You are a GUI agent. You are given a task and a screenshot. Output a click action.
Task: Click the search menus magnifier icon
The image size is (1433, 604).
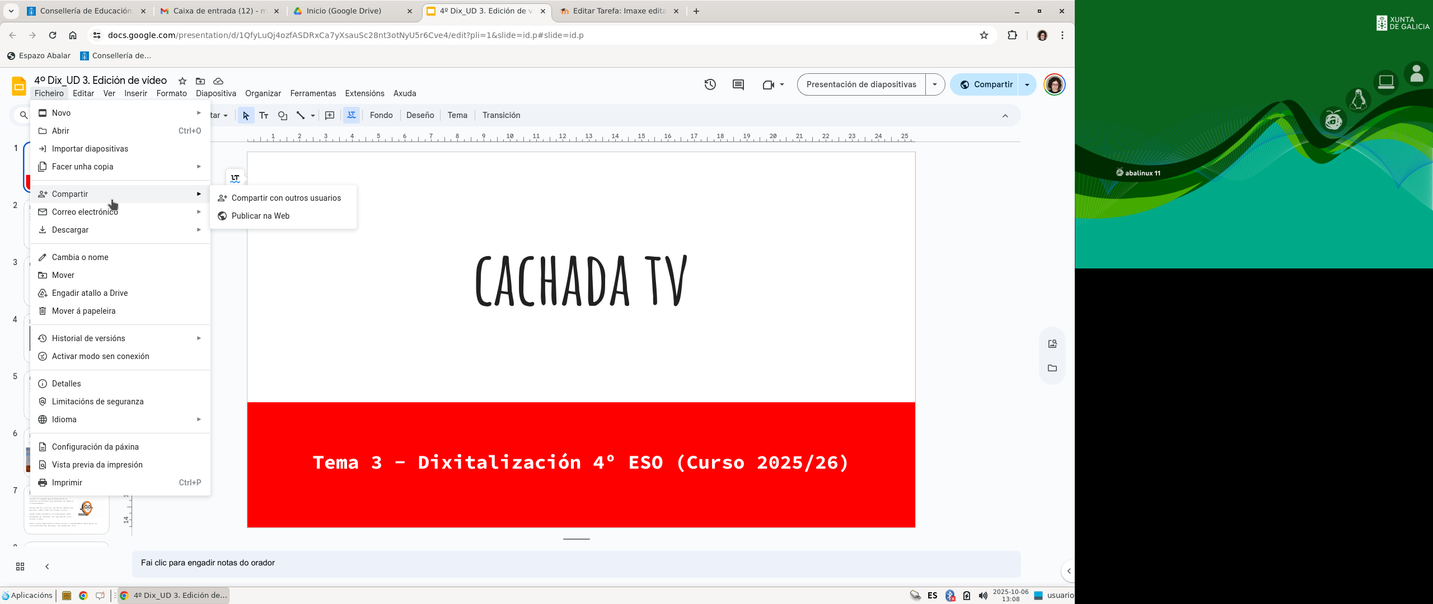click(24, 115)
